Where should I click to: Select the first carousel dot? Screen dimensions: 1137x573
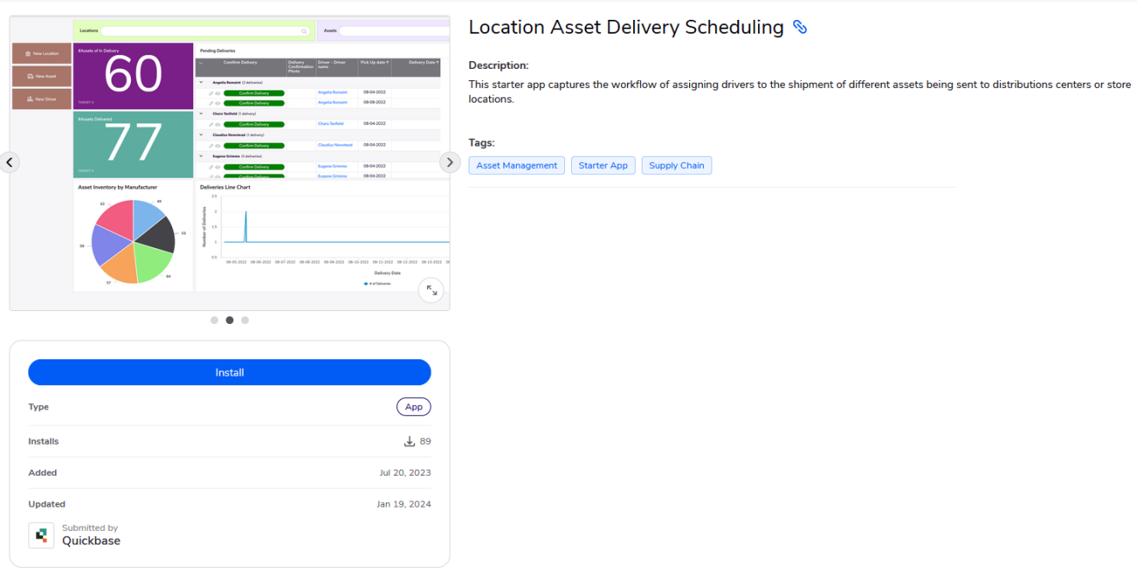click(214, 320)
